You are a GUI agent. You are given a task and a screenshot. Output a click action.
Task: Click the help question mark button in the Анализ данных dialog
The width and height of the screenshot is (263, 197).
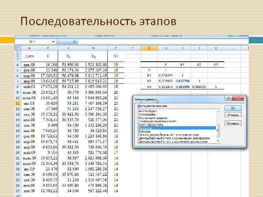(x=228, y=98)
